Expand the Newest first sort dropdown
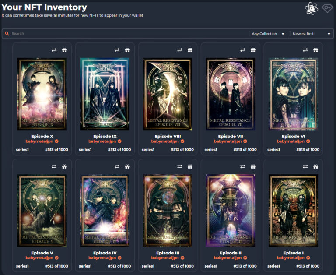Viewport: 336px width, 275px height. pos(311,34)
